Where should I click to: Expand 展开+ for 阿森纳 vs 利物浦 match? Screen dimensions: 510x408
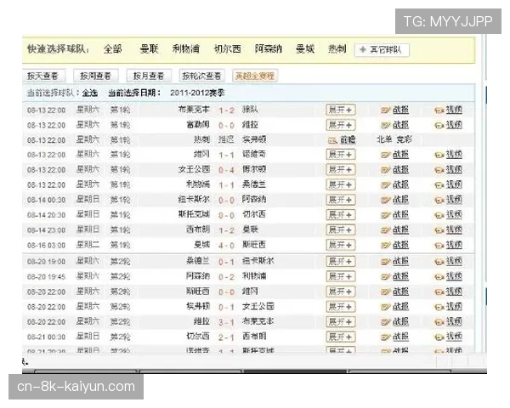pyautogui.click(x=341, y=276)
